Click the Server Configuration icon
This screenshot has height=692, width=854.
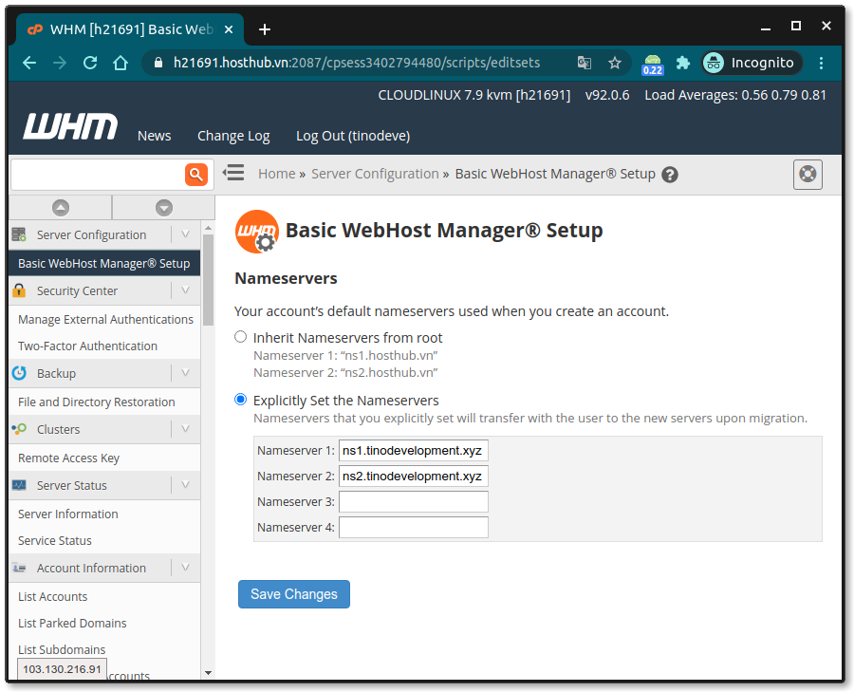(x=19, y=234)
